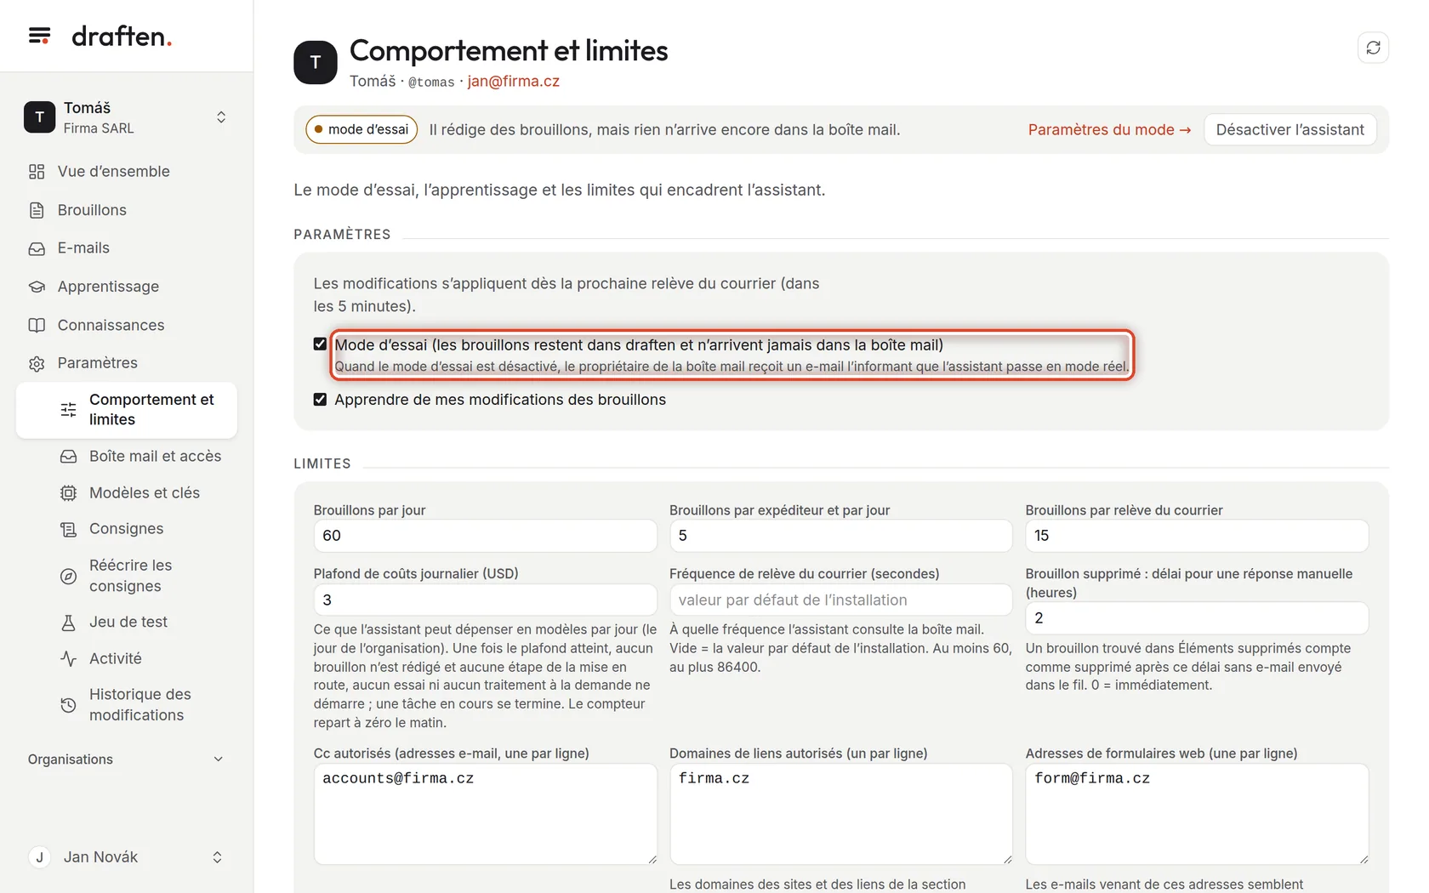Open the Brouillons document icon
This screenshot has width=1429, height=893.
tap(37, 210)
